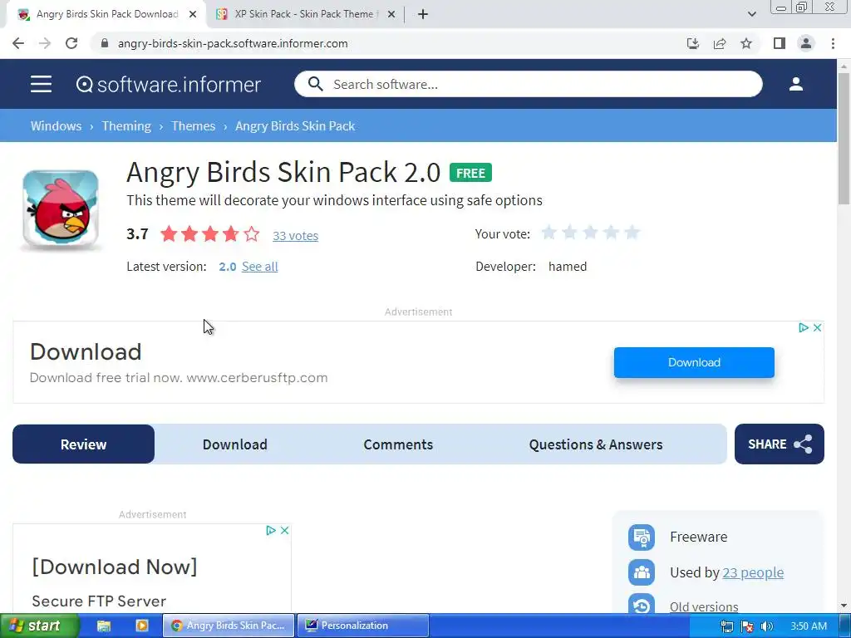Go back with browser back arrow
851x638 pixels.
click(x=18, y=43)
